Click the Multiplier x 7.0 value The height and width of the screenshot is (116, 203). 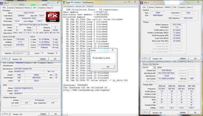[x=20, y=42]
